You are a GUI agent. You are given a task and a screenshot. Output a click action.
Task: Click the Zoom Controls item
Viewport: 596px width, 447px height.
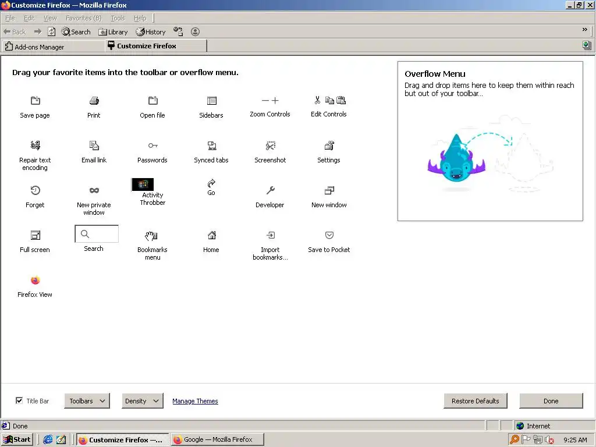pyautogui.click(x=270, y=107)
